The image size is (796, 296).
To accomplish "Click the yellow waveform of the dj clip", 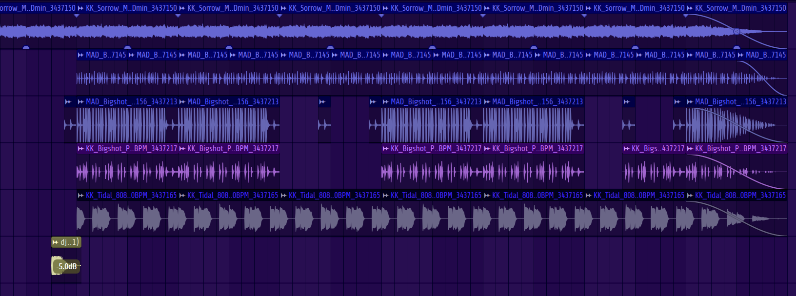I will [x=58, y=266].
